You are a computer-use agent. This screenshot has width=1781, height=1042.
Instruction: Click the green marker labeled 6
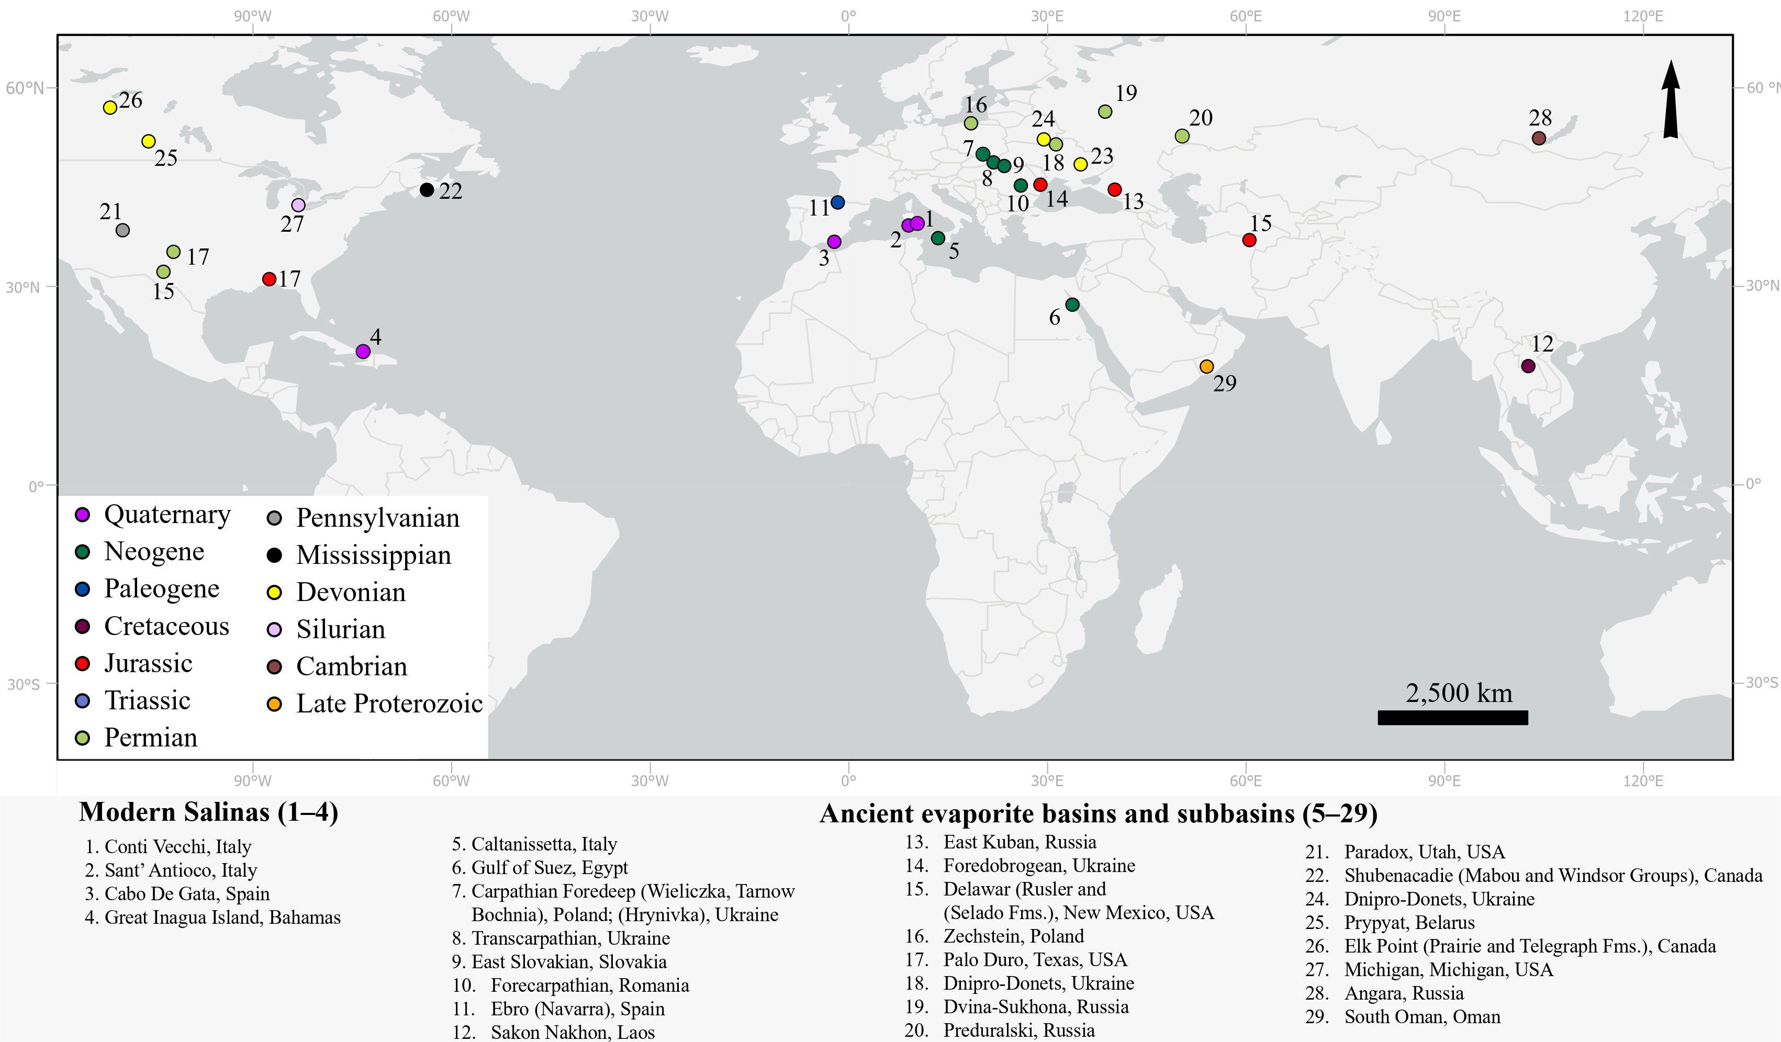coord(1072,304)
